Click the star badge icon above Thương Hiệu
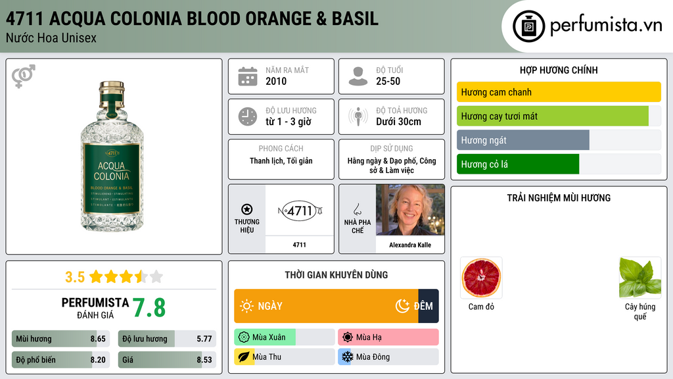The image size is (673, 379). pos(247,209)
